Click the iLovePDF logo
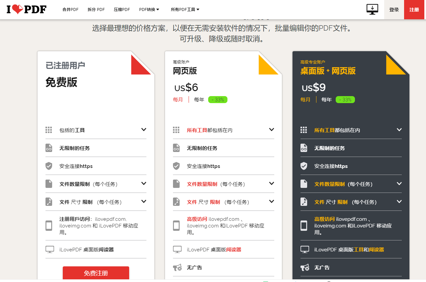 [x=27, y=9]
